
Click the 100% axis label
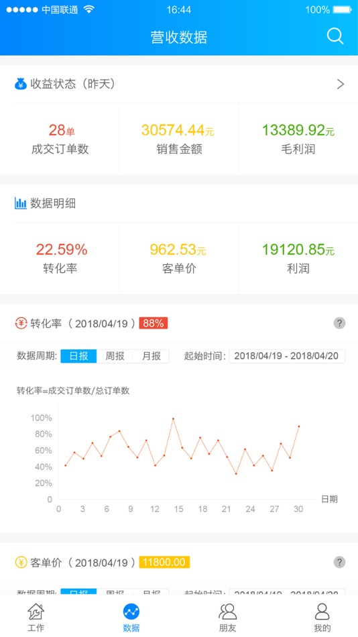pyautogui.click(x=41, y=418)
